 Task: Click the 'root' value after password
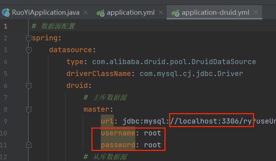click(x=153, y=145)
